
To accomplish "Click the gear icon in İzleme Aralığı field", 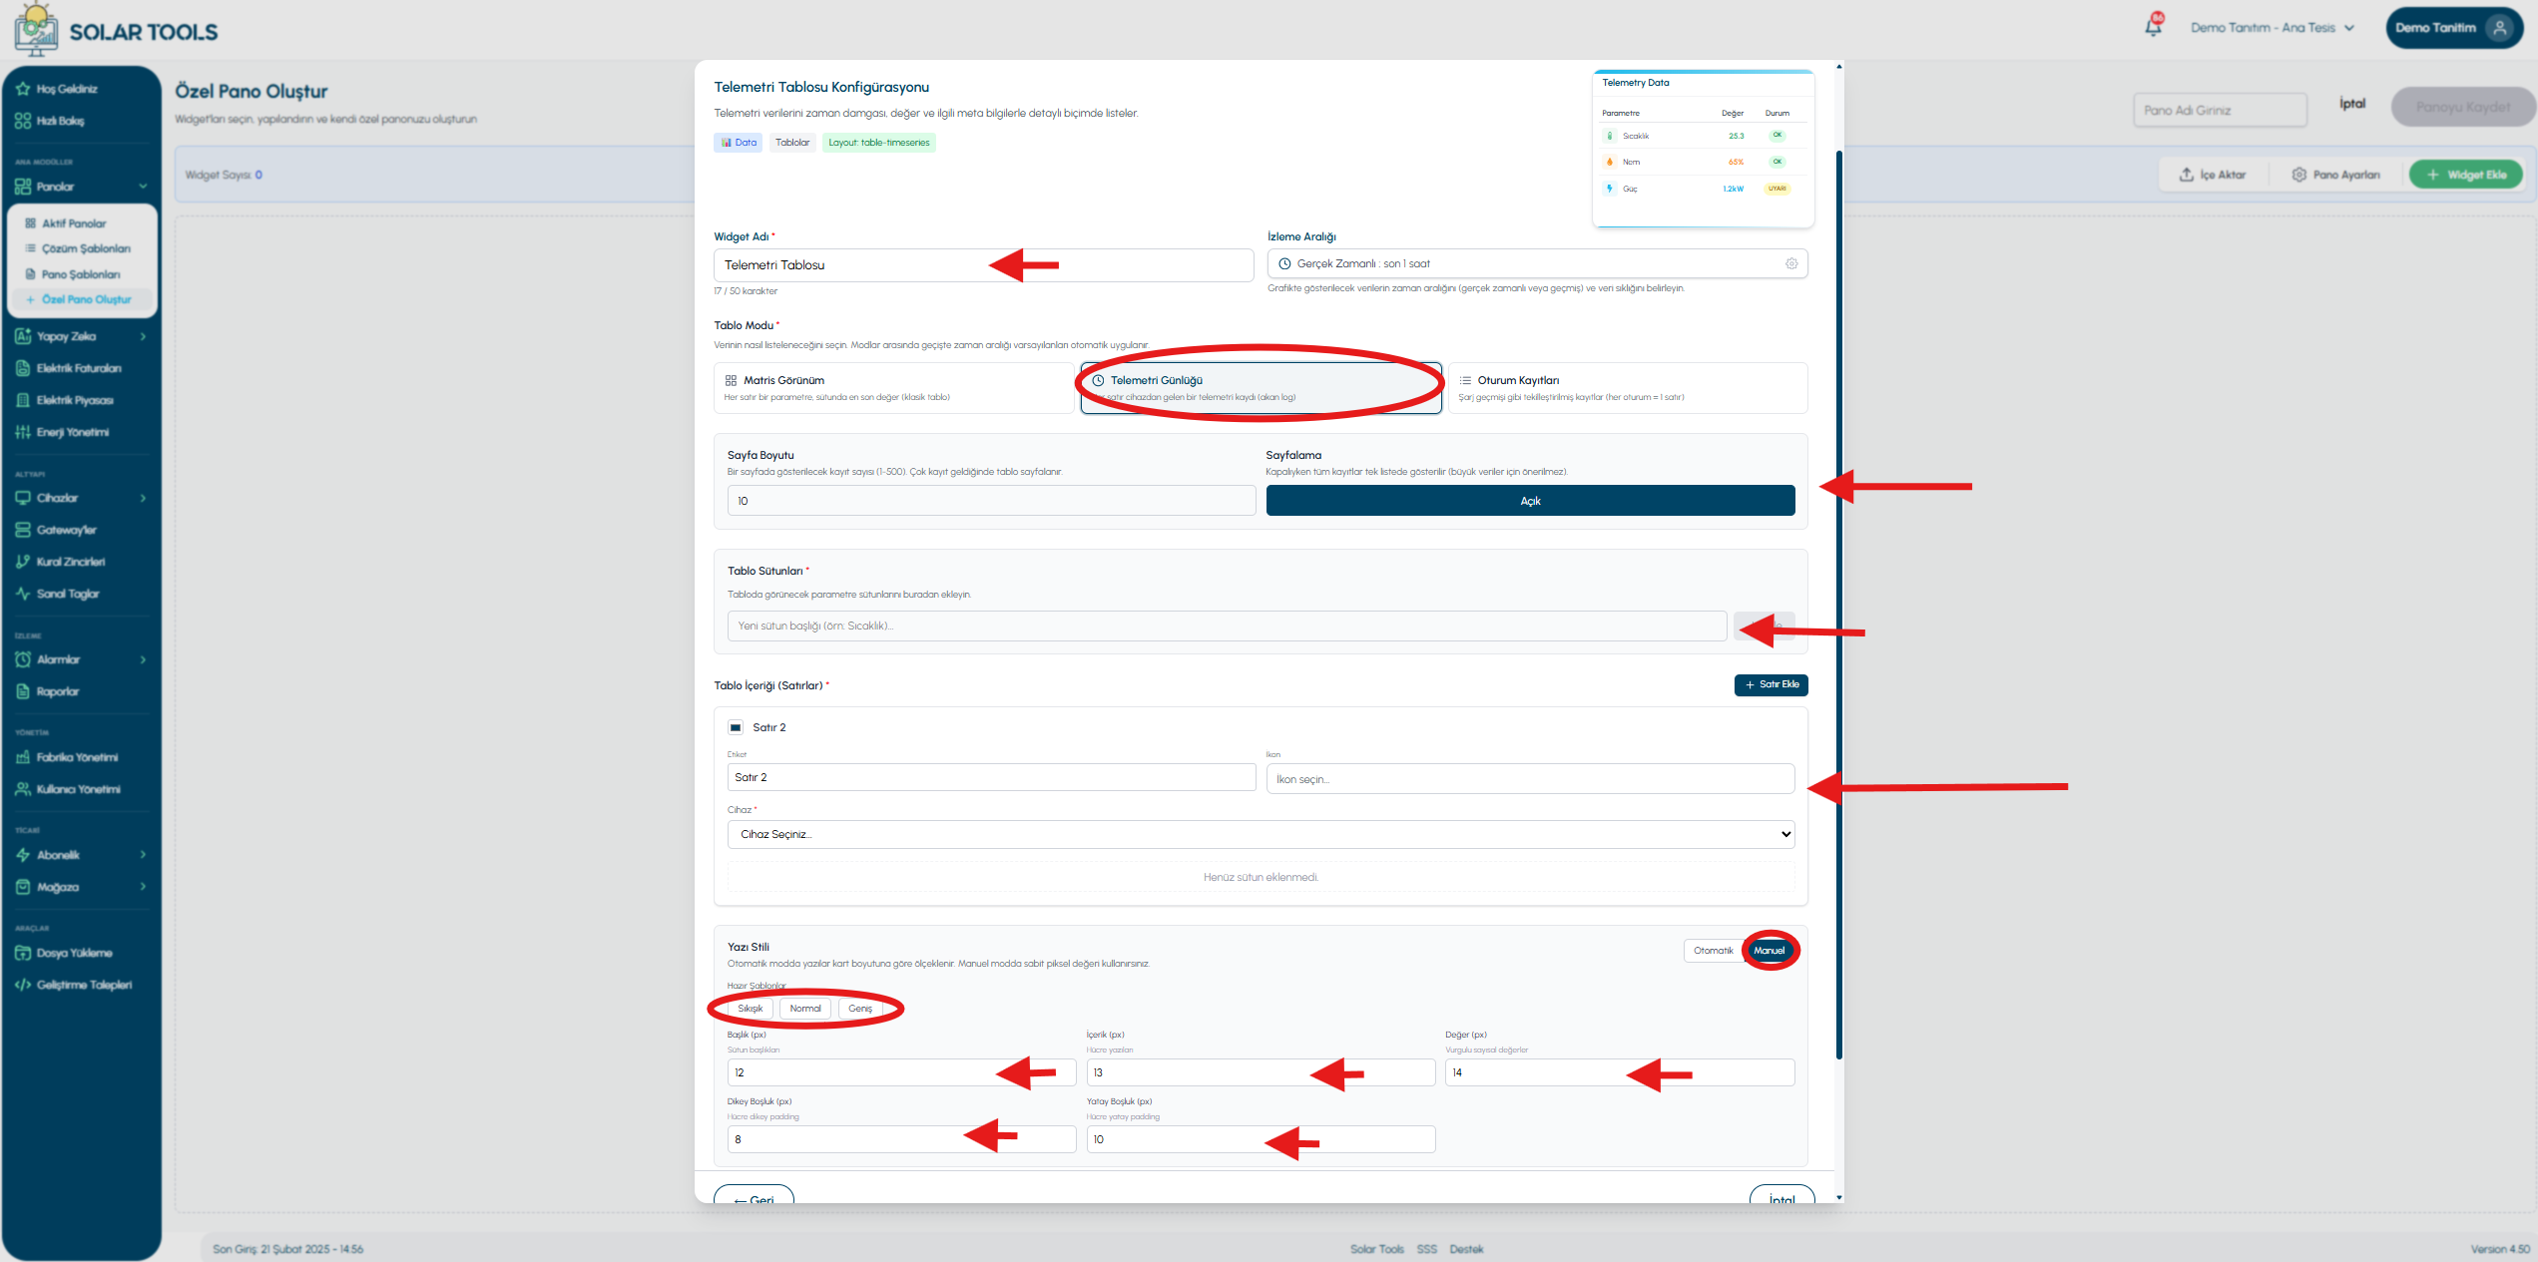I will coord(1791,263).
